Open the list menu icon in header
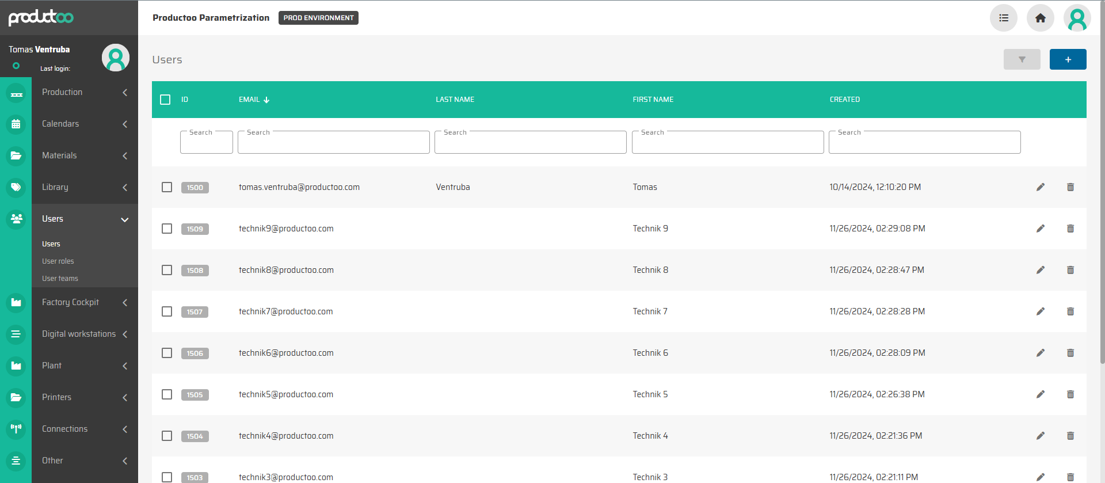The height and width of the screenshot is (483, 1105). coord(1003,18)
